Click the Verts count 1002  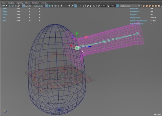(x=19, y=8)
